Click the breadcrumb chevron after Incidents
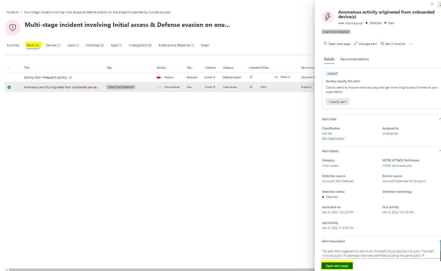This screenshot has height=271, width=441. click(x=21, y=12)
